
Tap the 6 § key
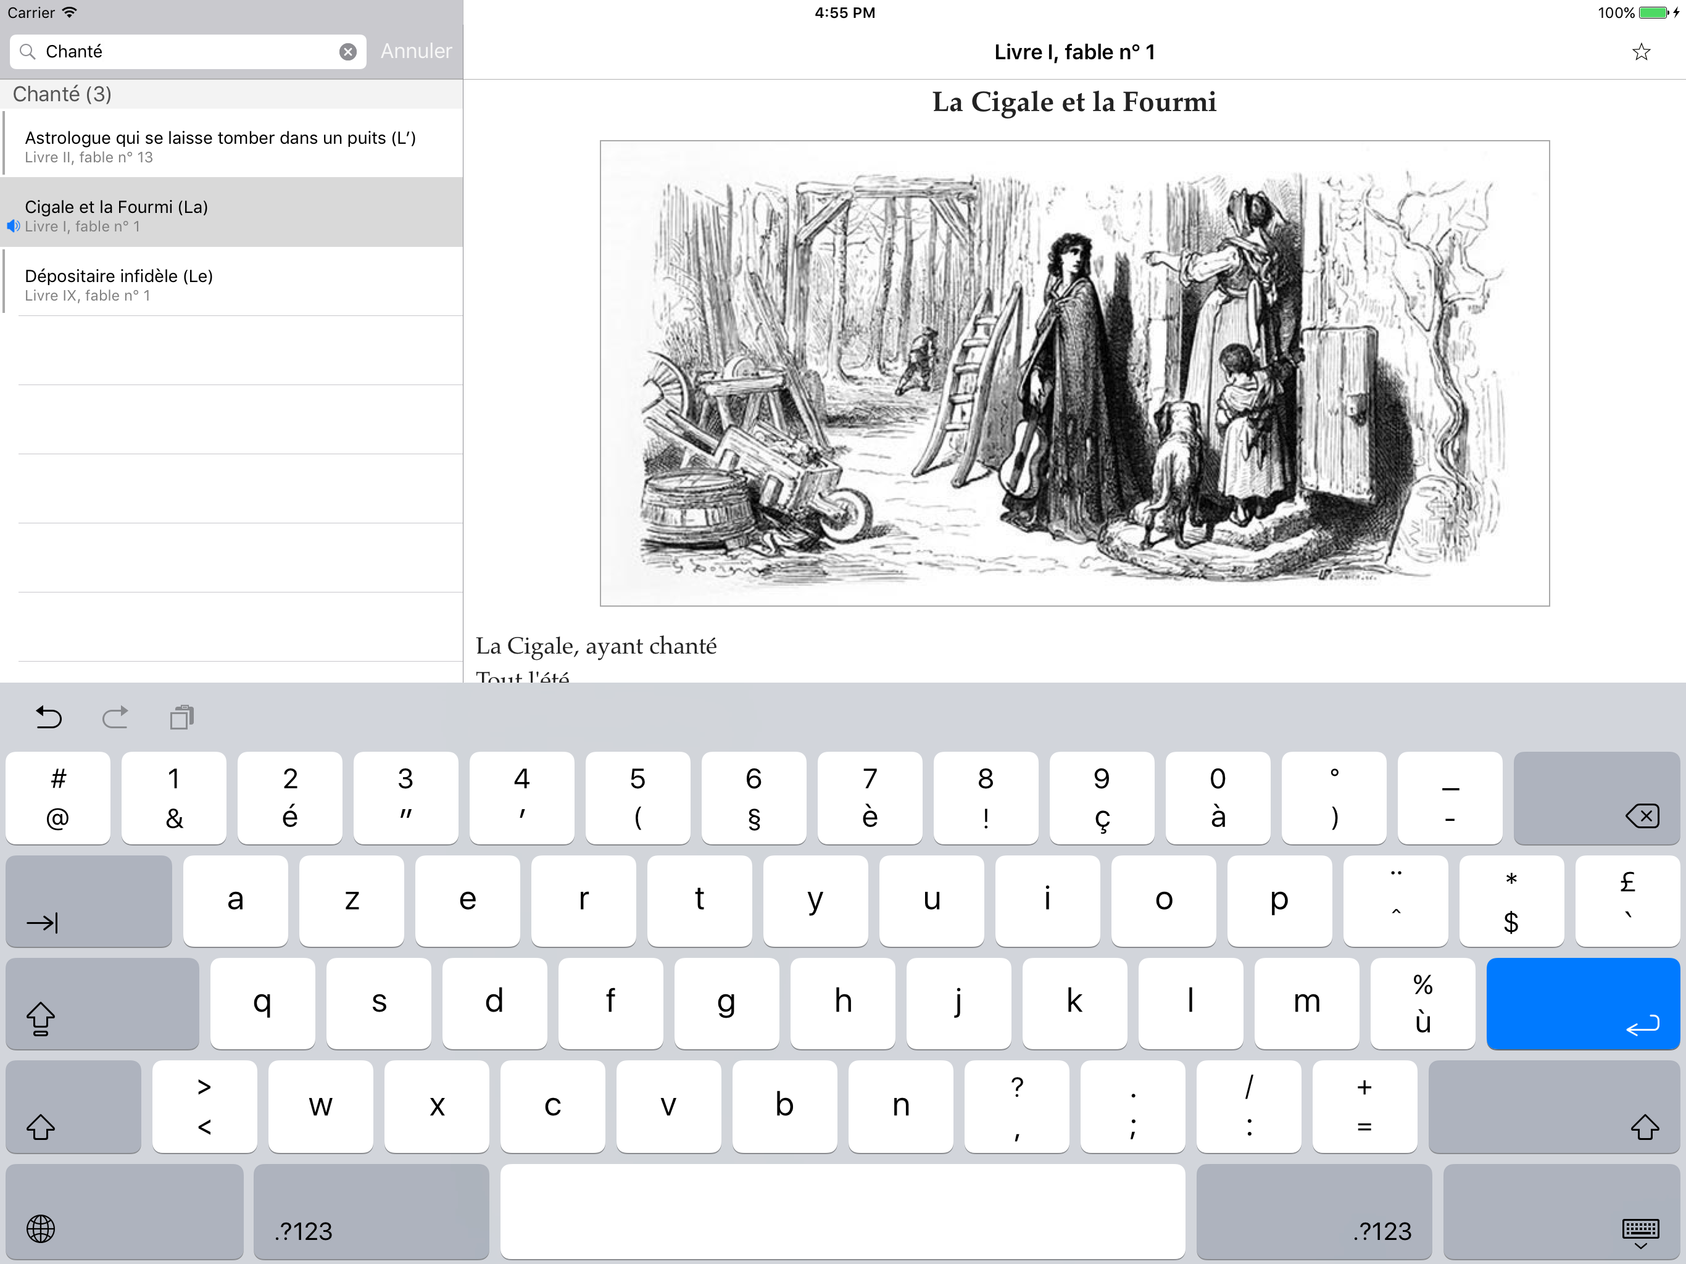[x=754, y=798]
